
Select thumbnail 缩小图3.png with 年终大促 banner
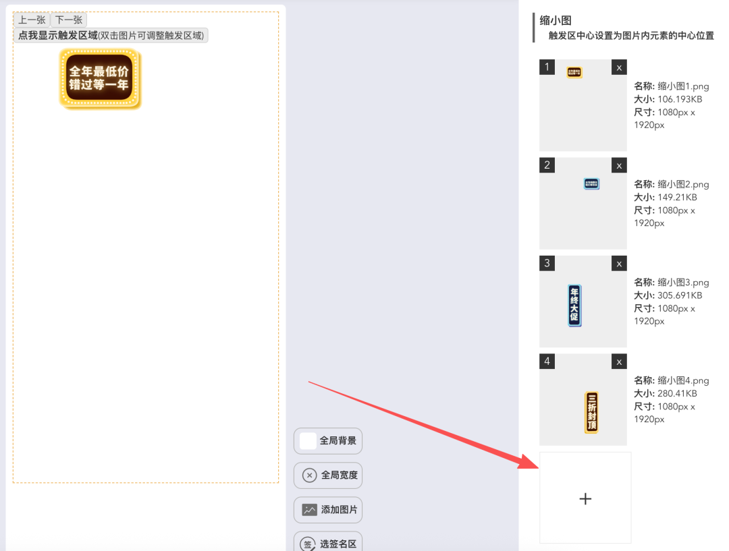tap(583, 301)
